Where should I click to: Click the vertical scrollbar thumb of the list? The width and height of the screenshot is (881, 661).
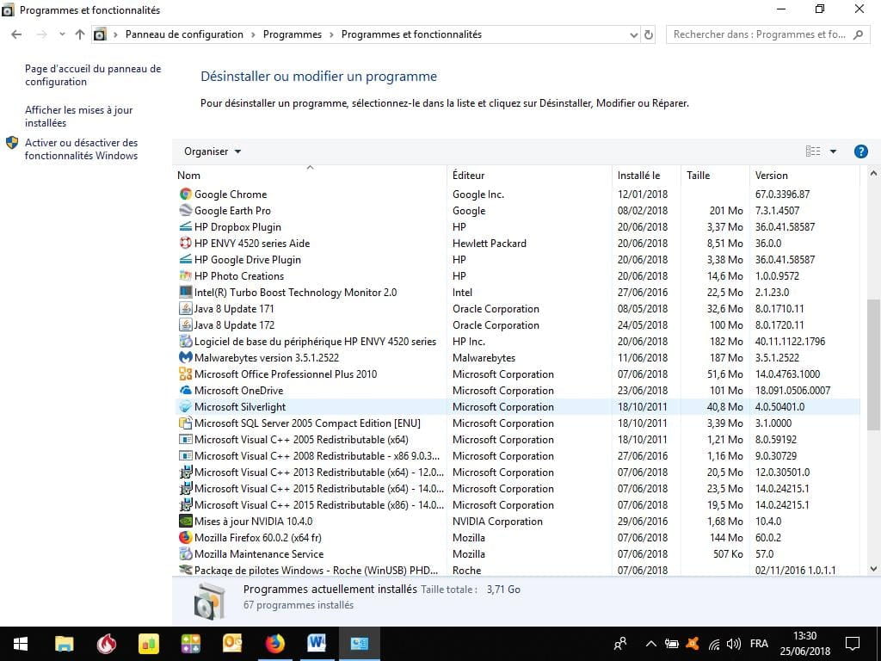coord(873,365)
